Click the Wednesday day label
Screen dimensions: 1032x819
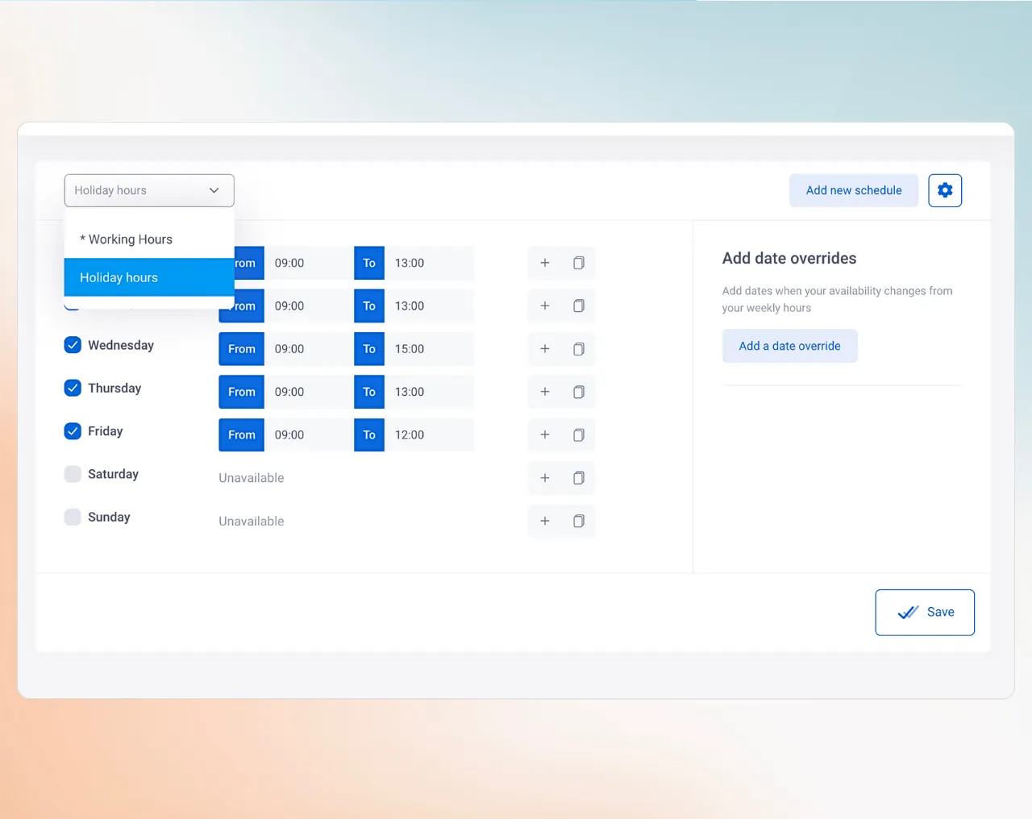point(121,345)
